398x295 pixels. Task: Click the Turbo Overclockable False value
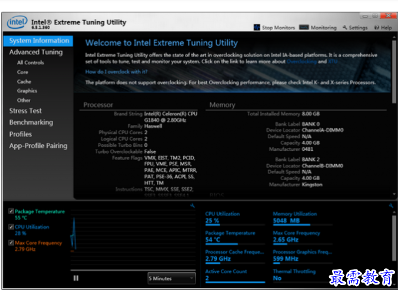click(150, 151)
